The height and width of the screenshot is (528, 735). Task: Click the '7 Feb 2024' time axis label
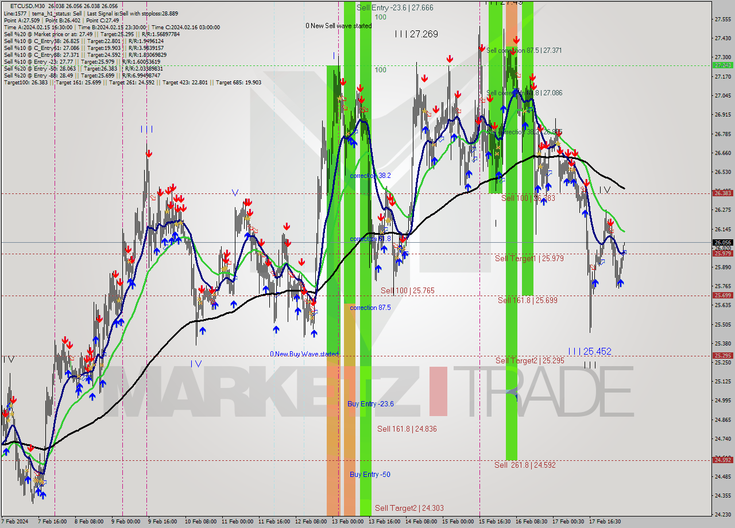point(15,522)
